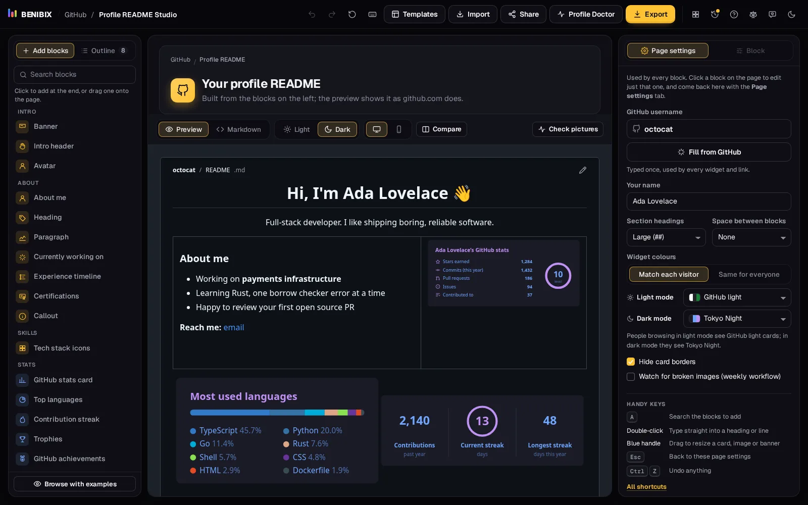This screenshot has width=808, height=505.
Task: Select the mobile device preview icon
Action: click(399, 129)
